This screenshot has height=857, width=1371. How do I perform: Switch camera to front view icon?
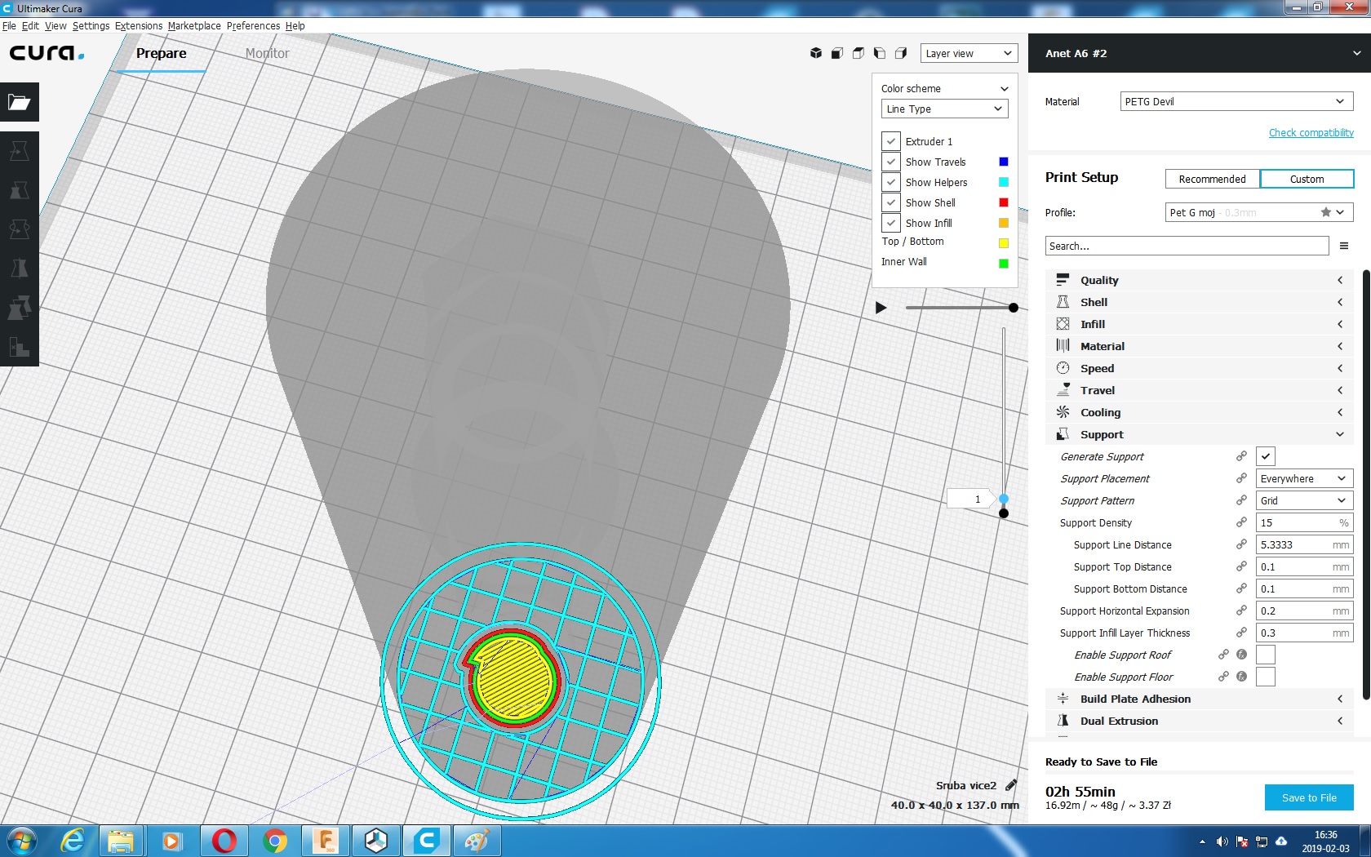point(836,53)
